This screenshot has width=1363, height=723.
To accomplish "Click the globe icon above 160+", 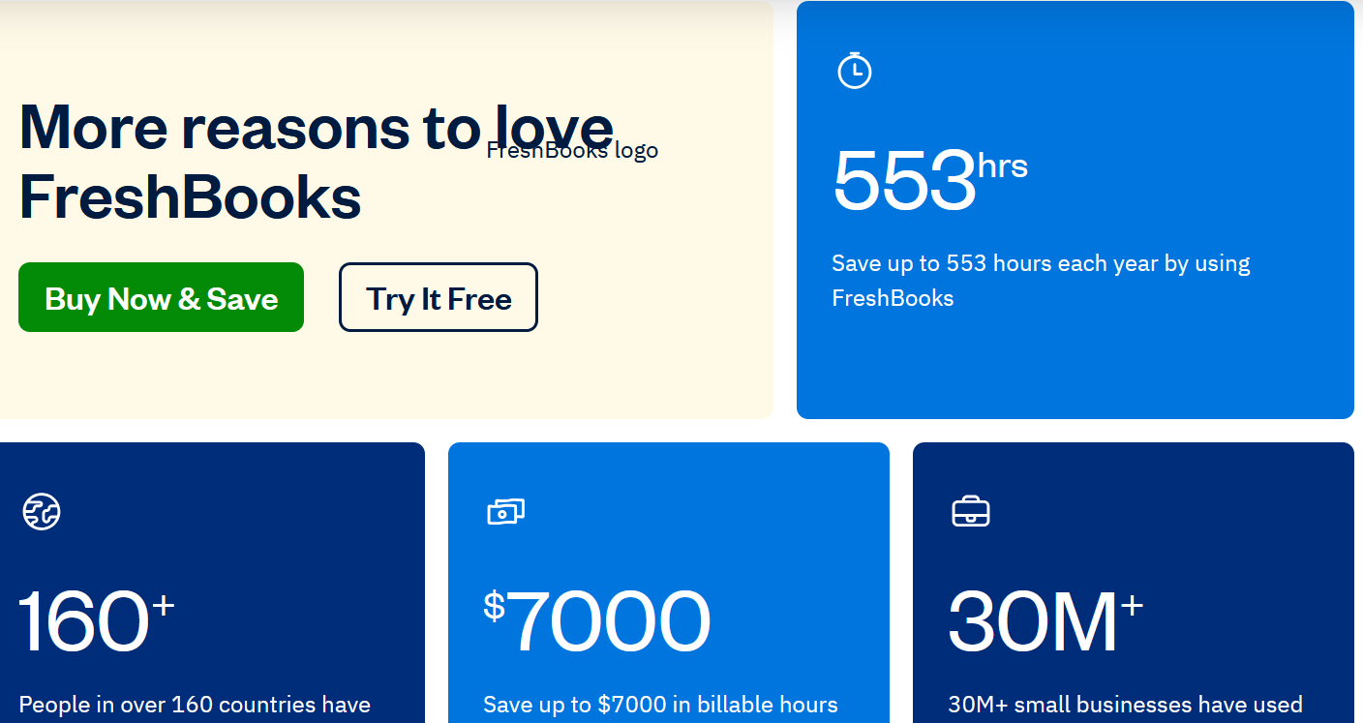I will (42, 511).
